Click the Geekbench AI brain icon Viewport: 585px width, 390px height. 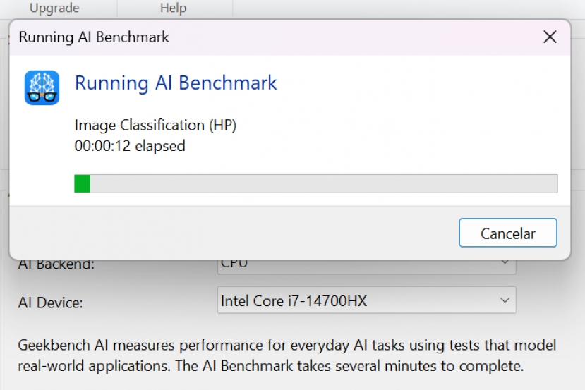[42, 87]
